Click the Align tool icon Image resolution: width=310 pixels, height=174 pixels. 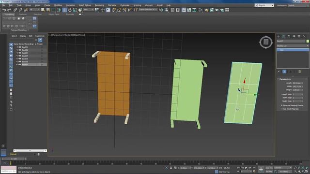(167, 10)
